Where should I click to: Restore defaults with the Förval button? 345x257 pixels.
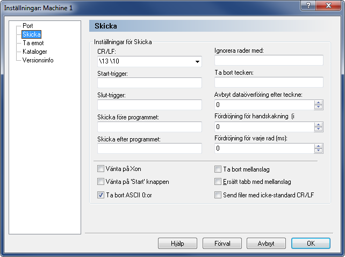point(222,244)
